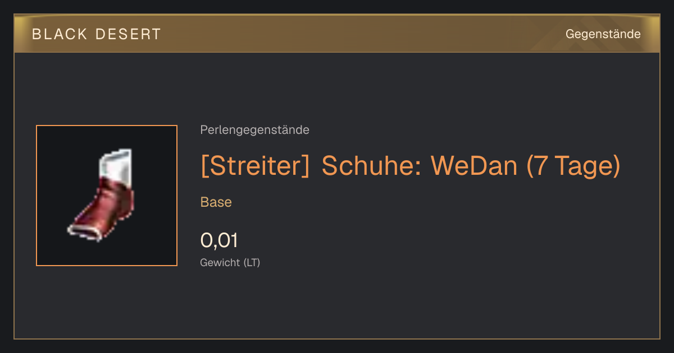Open the Gegenstände section link
The height and width of the screenshot is (353, 674).
603,34
